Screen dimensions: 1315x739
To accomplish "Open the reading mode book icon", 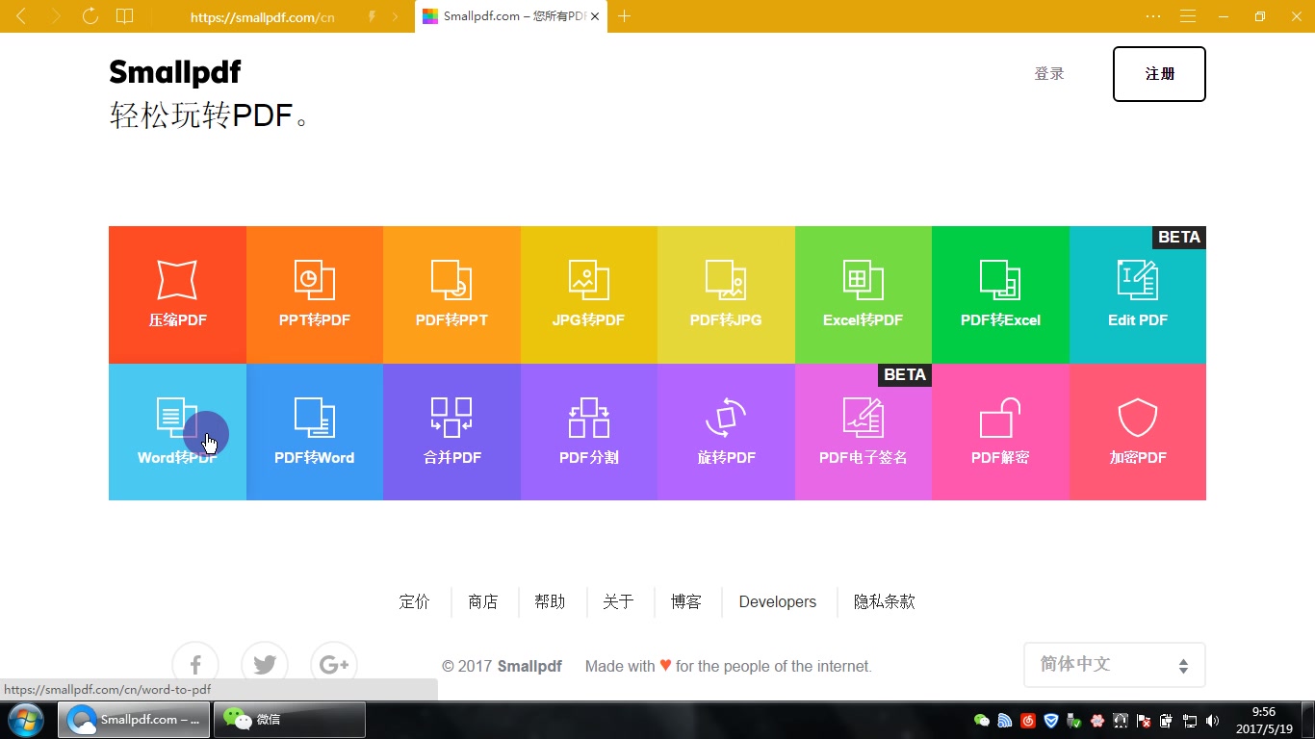I will click(x=124, y=16).
